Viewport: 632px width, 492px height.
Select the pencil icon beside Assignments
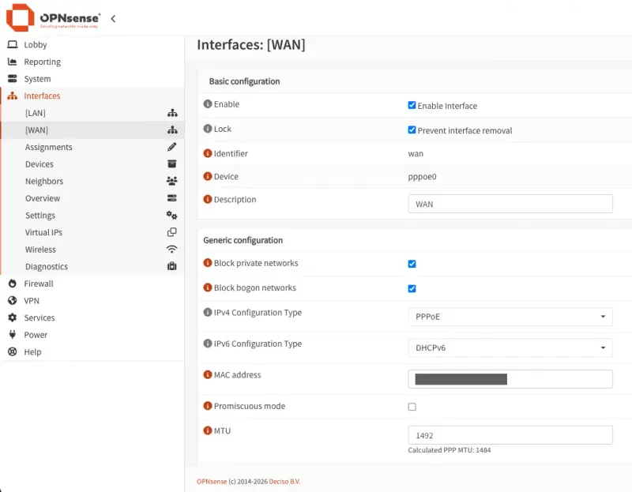(173, 146)
